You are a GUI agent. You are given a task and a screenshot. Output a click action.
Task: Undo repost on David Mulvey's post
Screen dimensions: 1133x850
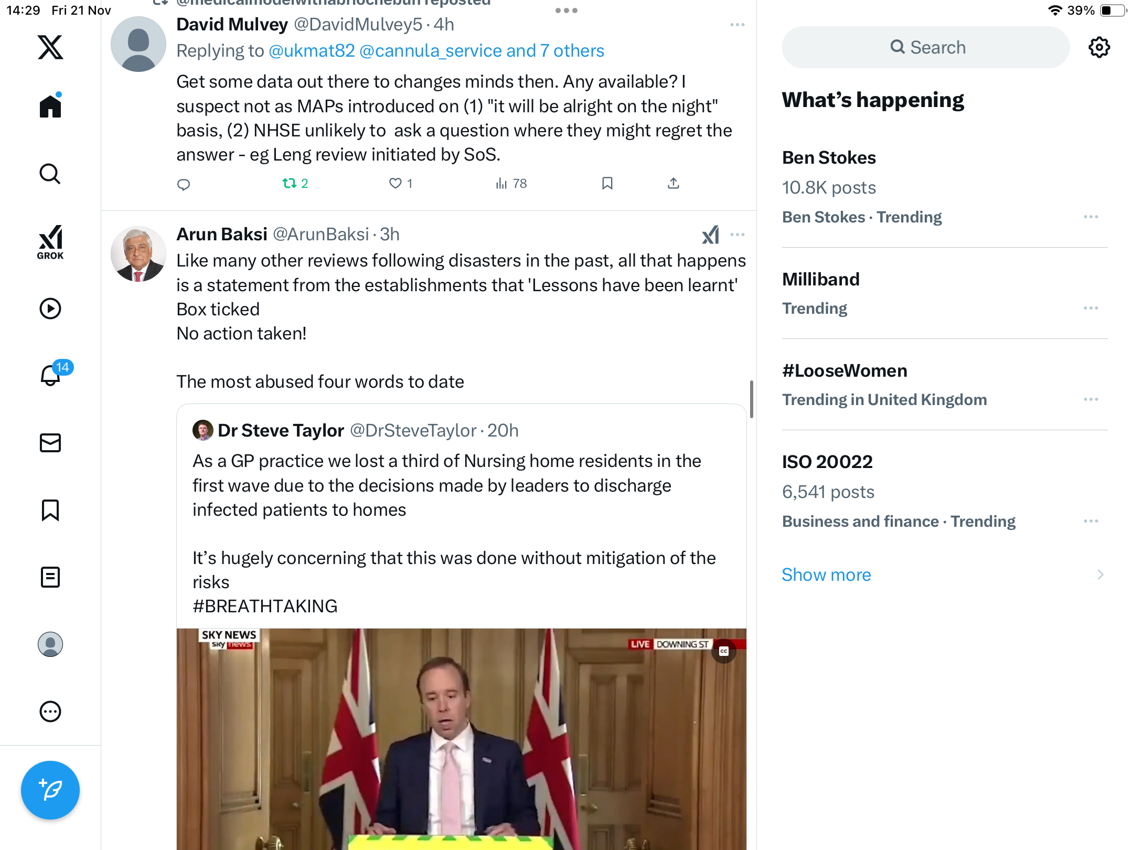coord(290,183)
